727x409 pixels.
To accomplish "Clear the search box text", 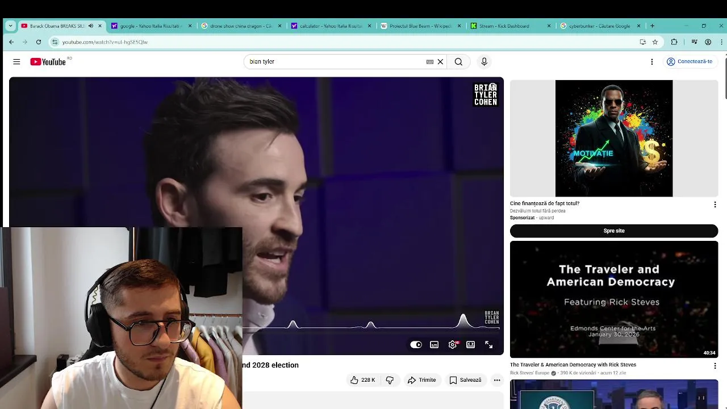I will tap(440, 61).
